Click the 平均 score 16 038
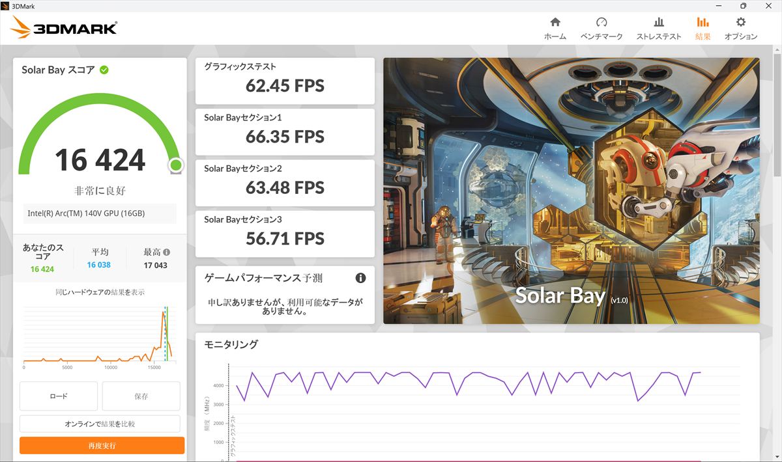Image resolution: width=782 pixels, height=462 pixels. click(98, 265)
